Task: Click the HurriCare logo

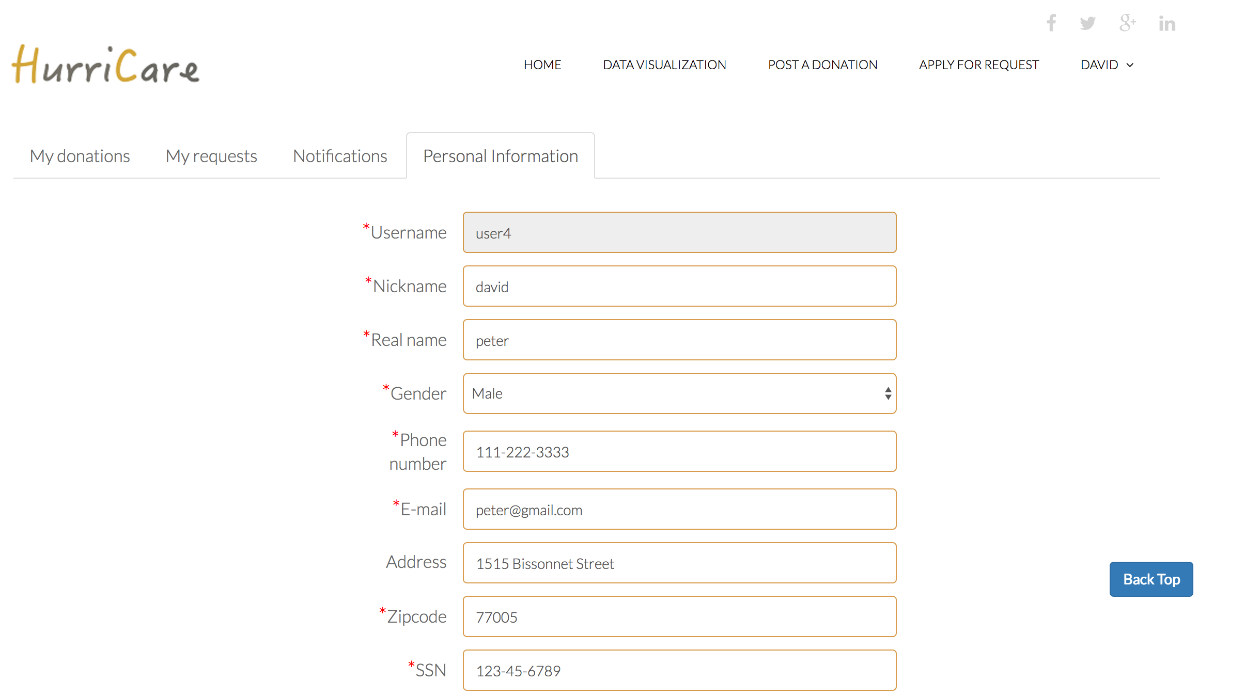Action: (105, 65)
